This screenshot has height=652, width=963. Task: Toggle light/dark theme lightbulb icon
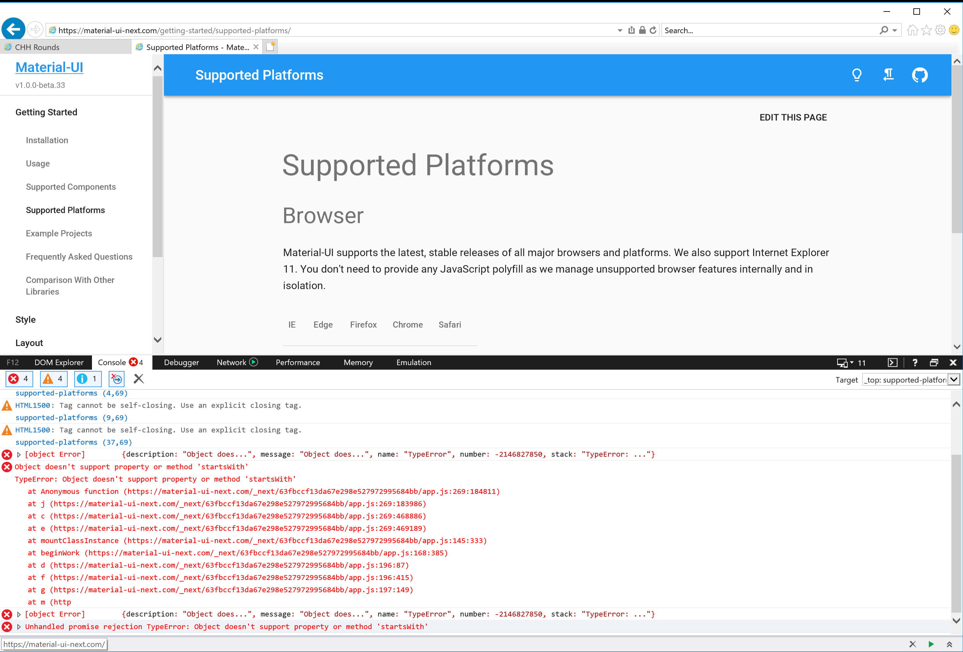point(857,75)
